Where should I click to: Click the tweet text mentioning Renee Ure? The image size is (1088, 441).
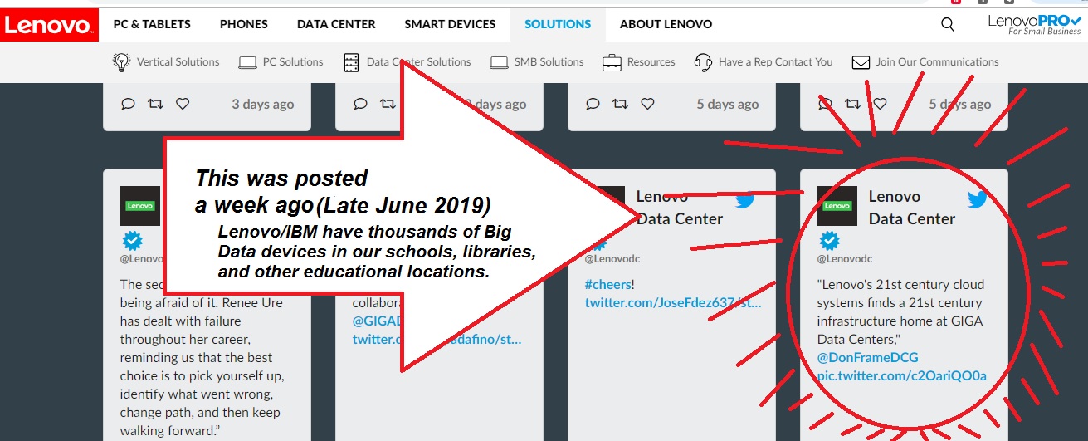(x=202, y=358)
